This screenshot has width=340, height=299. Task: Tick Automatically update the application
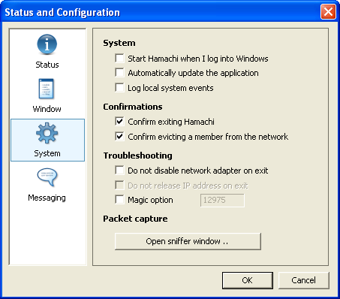pos(119,73)
